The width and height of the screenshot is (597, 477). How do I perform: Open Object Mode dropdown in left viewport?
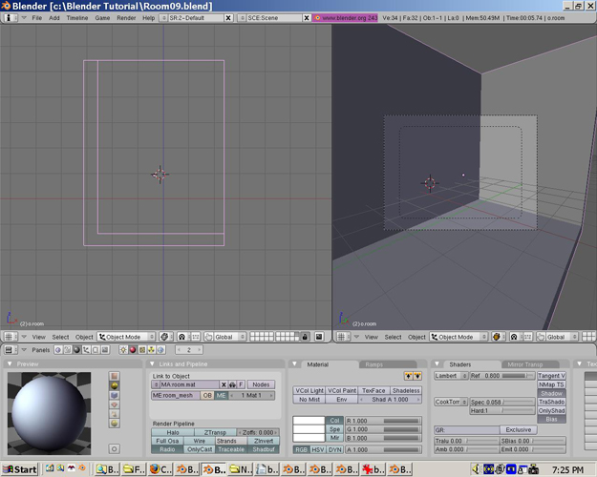pyautogui.click(x=127, y=337)
